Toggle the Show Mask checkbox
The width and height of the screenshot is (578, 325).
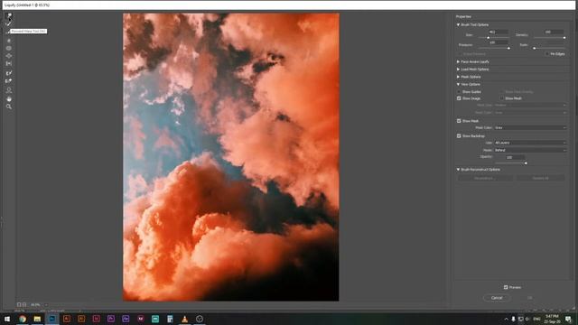tap(459, 121)
